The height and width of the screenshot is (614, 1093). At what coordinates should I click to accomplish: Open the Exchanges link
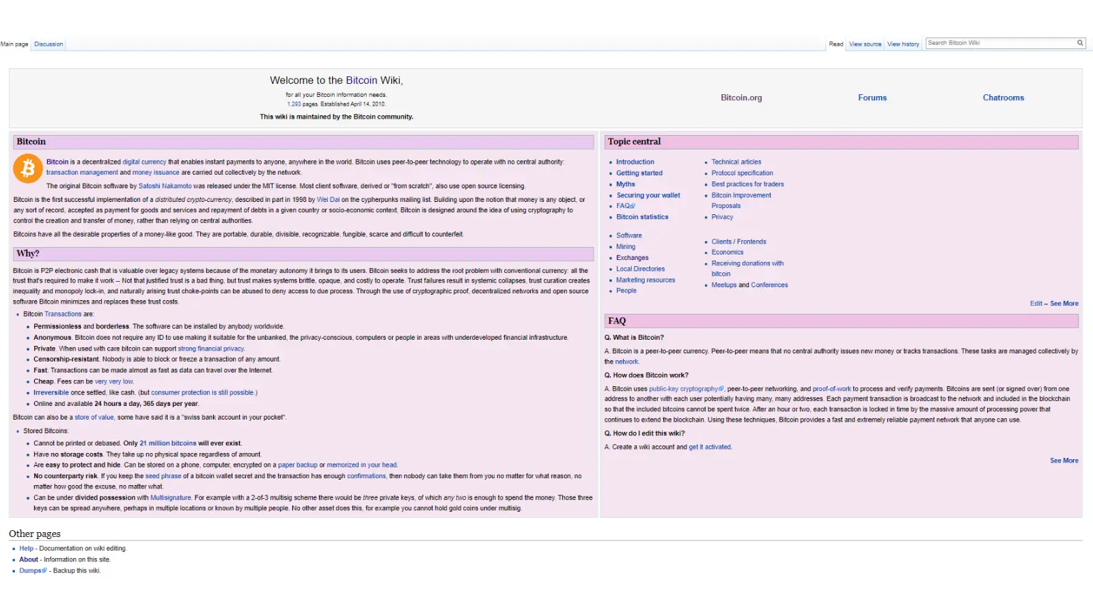pyautogui.click(x=633, y=258)
